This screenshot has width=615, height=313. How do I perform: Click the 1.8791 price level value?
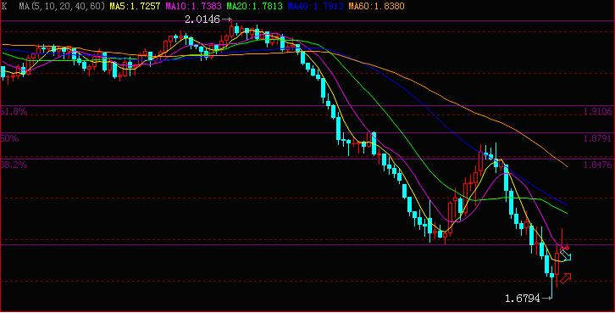tap(598, 138)
